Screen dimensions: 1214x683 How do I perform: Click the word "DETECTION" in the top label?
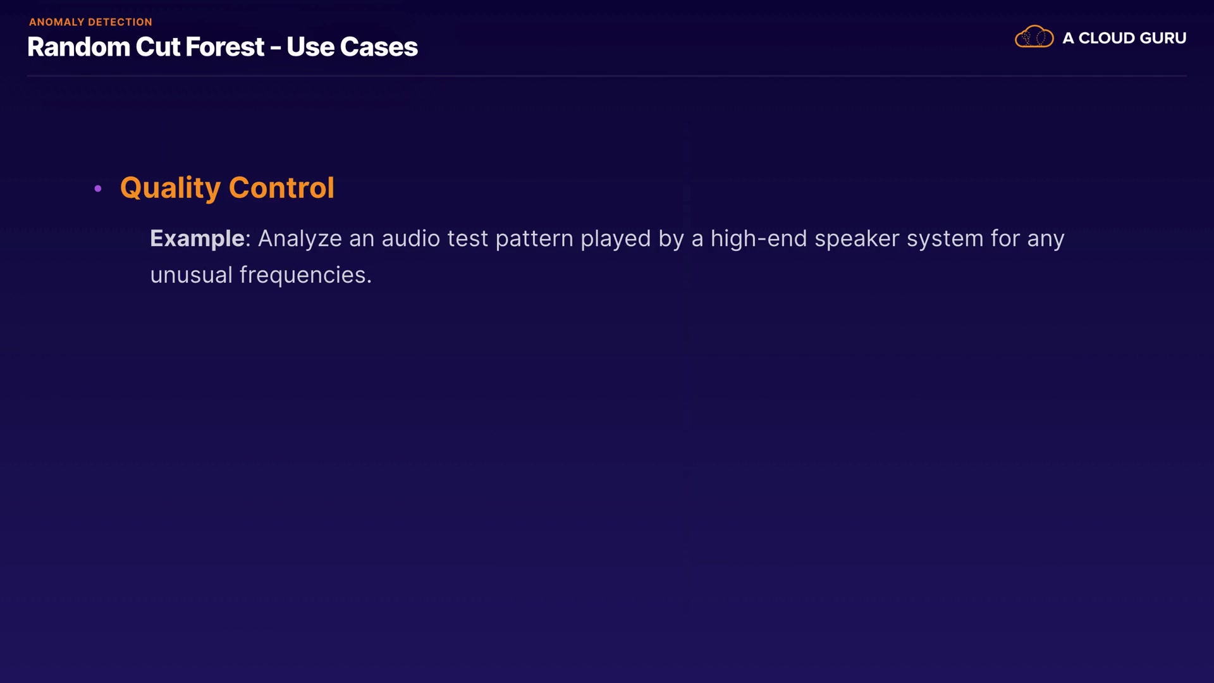pyautogui.click(x=120, y=22)
